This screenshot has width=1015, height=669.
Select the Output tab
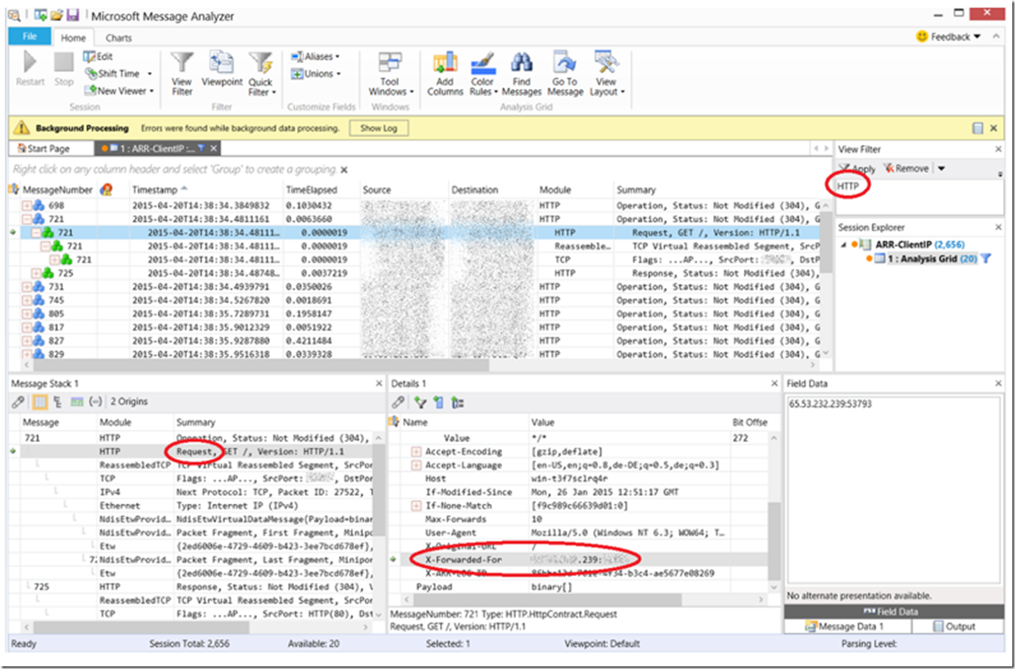957,626
